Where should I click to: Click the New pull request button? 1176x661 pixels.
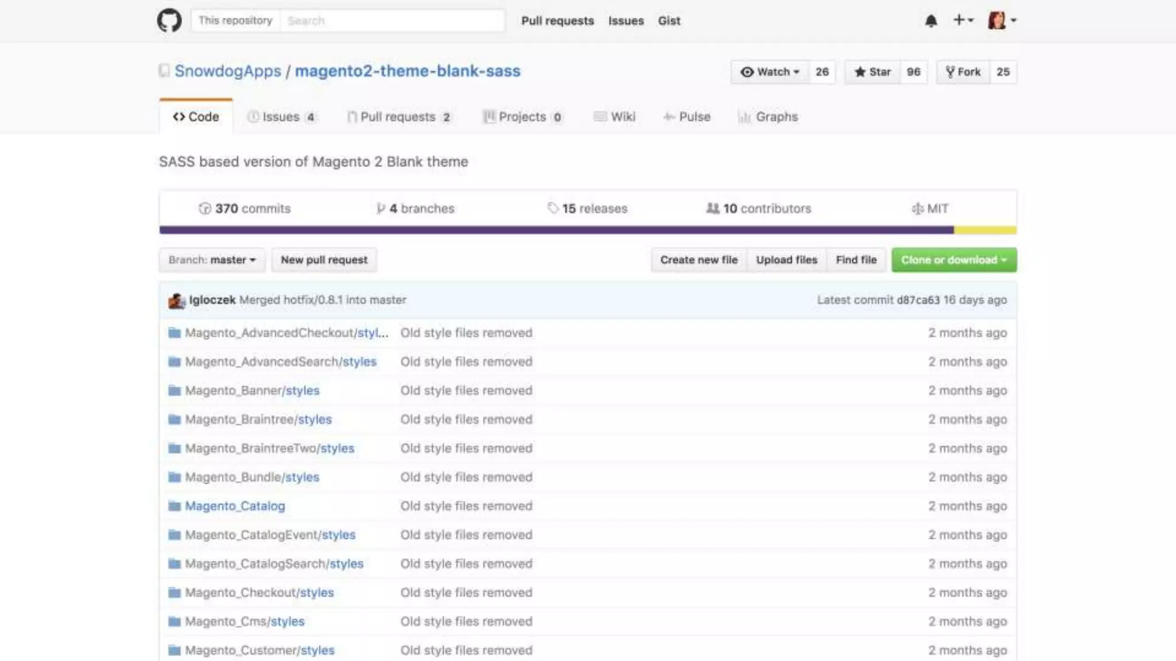click(324, 260)
